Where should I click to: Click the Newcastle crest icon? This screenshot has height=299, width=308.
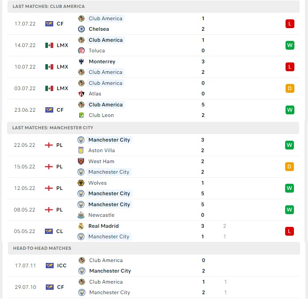coord(81,215)
